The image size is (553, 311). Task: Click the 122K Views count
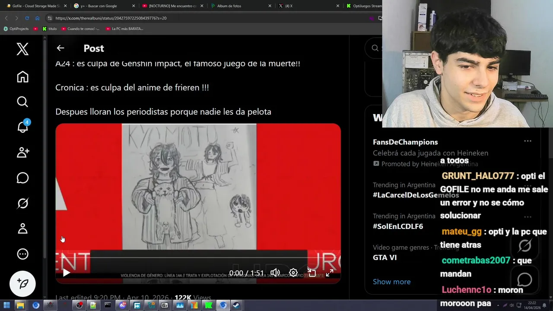(x=193, y=298)
